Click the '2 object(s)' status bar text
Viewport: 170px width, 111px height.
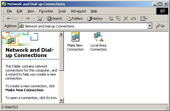click(x=10, y=107)
